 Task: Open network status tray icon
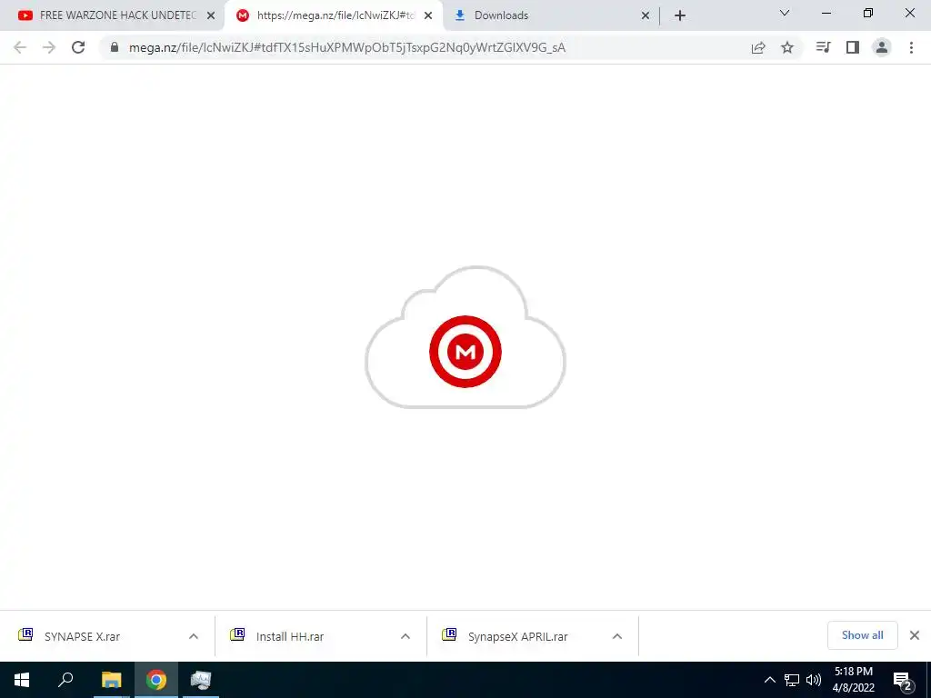coord(792,680)
